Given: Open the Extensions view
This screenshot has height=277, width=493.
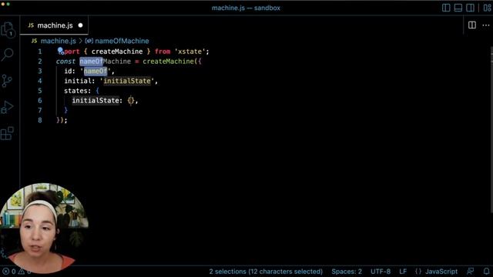Looking at the screenshot, I should coord(7,133).
